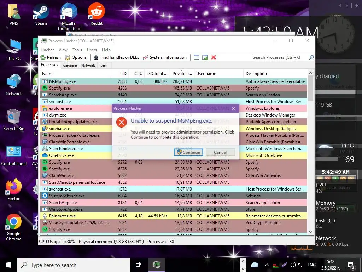
Task: Switch to the Disk tab
Action: click(x=103, y=66)
